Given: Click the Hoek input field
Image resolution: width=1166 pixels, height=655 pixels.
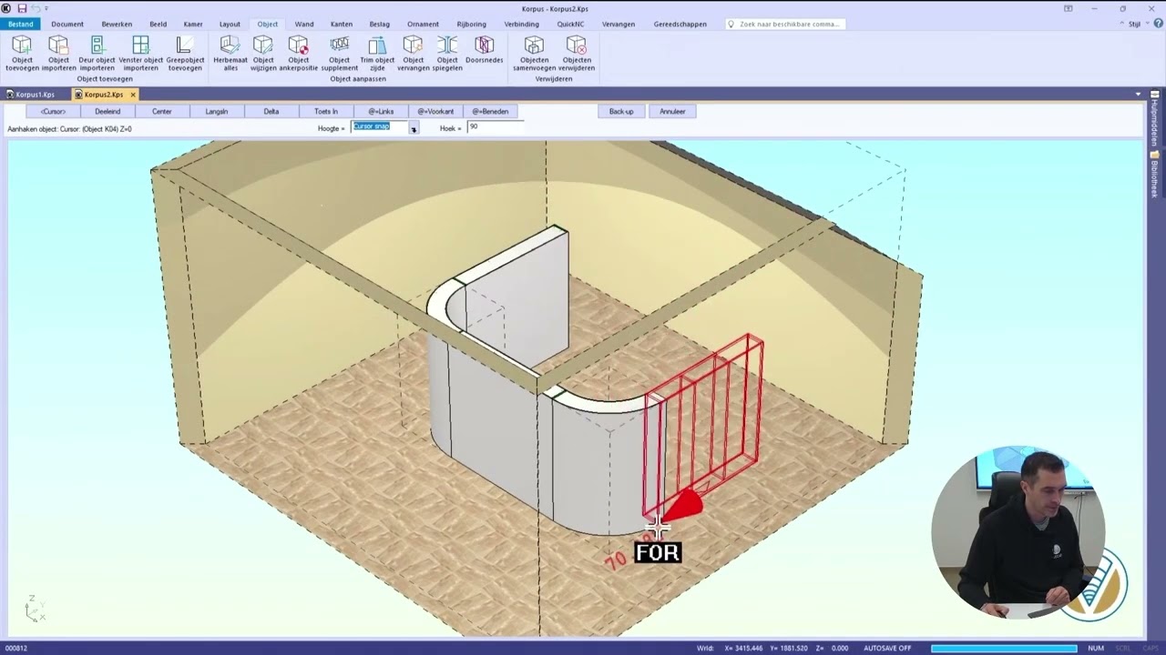Looking at the screenshot, I should click(496, 127).
